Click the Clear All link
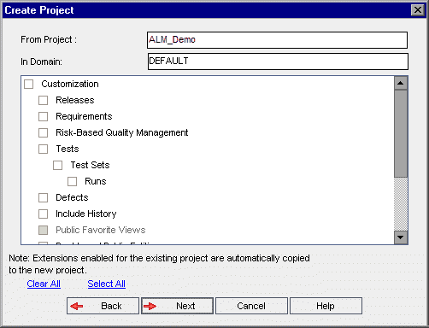The height and width of the screenshot is (328, 429). pyautogui.click(x=44, y=284)
